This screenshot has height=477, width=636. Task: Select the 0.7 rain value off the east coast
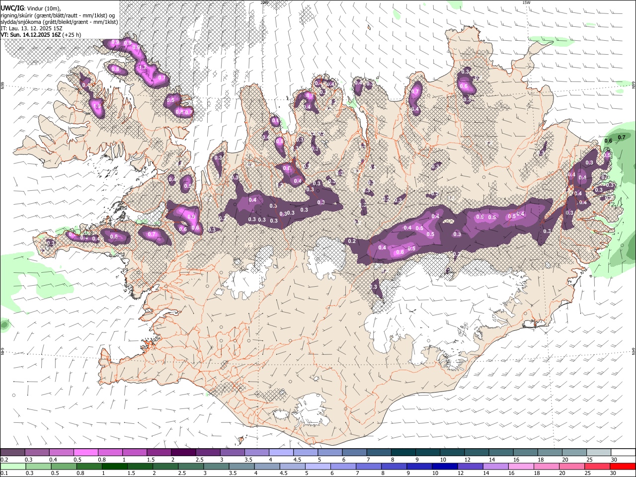tap(621, 138)
